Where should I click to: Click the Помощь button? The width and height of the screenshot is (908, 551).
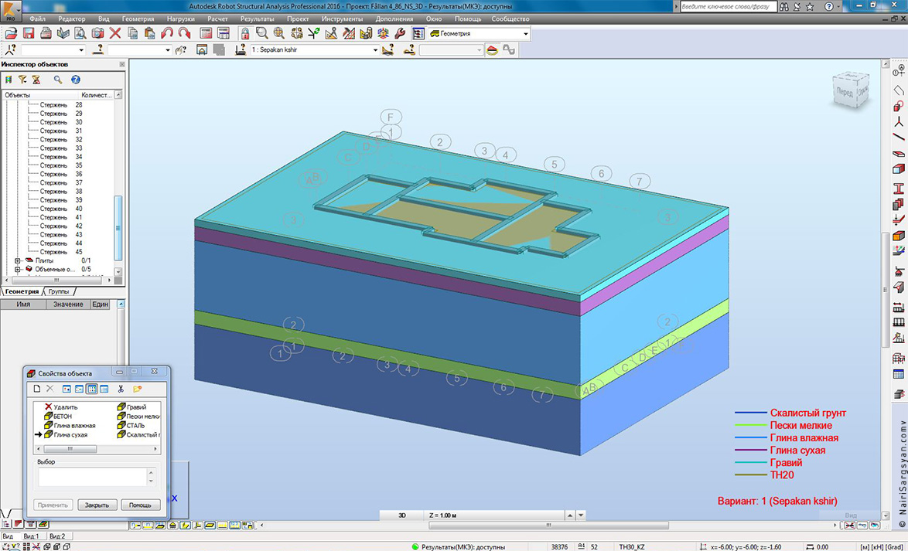click(140, 505)
